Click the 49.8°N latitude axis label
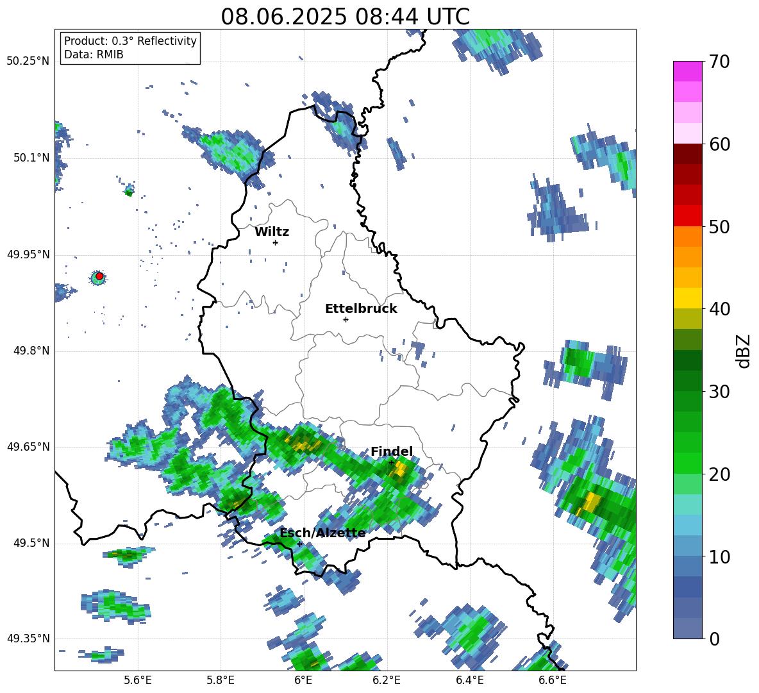 [31, 351]
